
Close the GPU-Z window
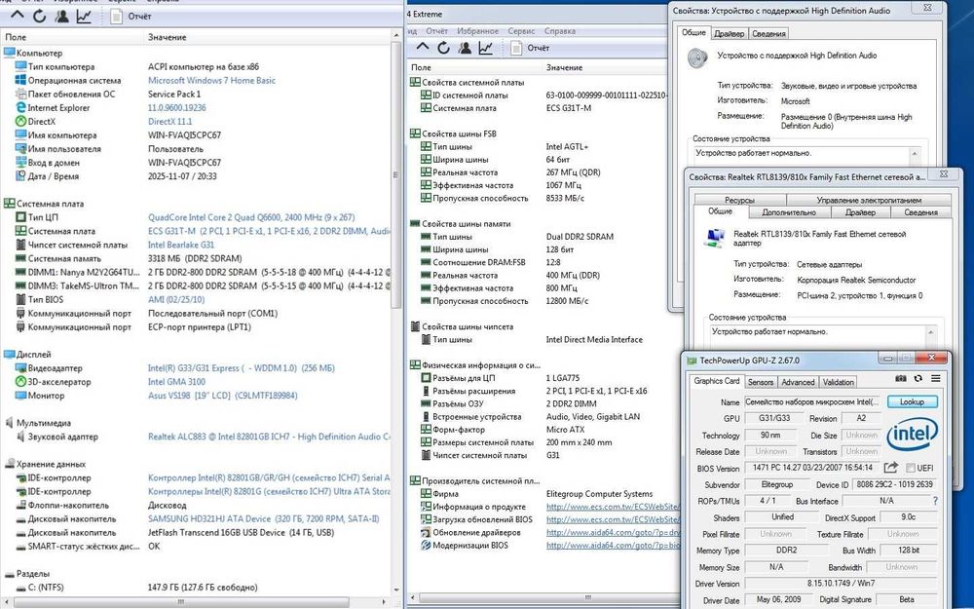tap(931, 358)
